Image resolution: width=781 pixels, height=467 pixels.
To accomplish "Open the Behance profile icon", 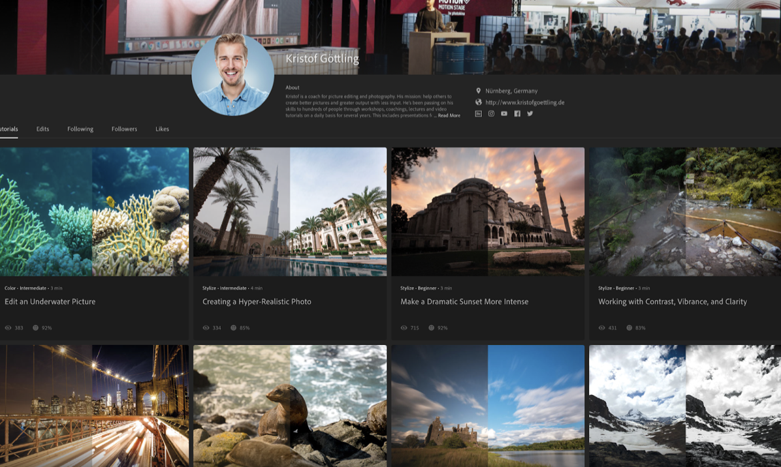I will tap(478, 113).
